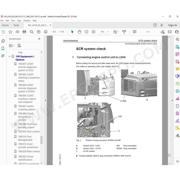The height and width of the screenshot is (180, 180).
Task: Add document to starred favorites
Action: pyautogui.click(x=10, y=32)
